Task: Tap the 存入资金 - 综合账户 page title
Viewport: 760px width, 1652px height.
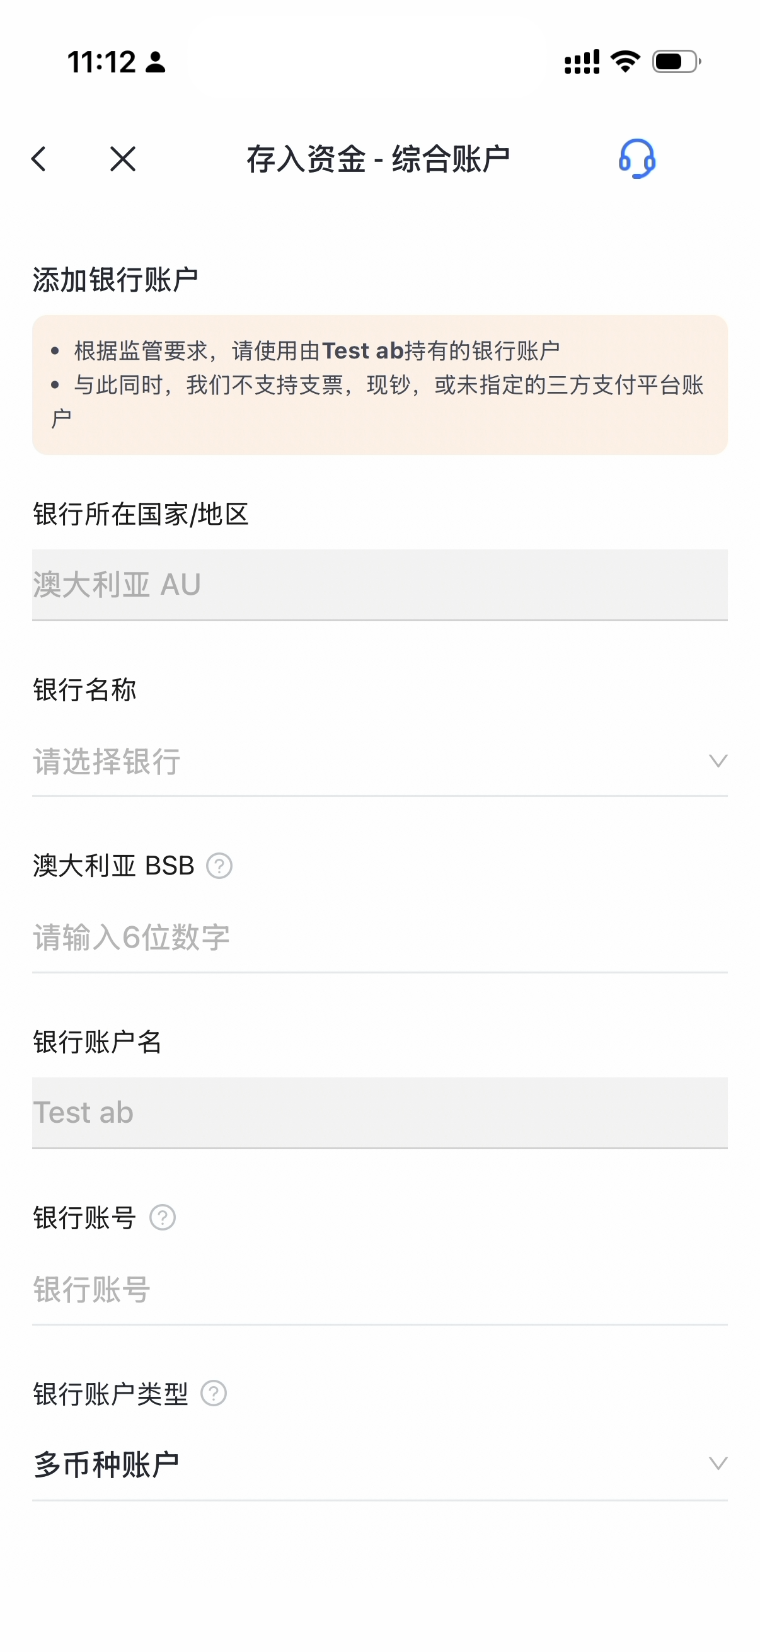Action: click(378, 159)
